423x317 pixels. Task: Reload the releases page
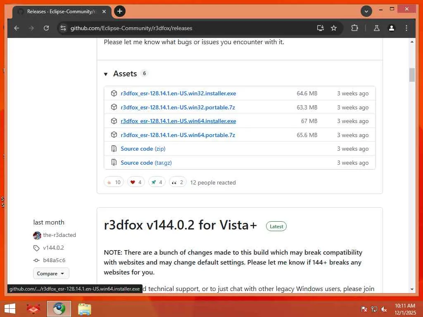[46, 28]
